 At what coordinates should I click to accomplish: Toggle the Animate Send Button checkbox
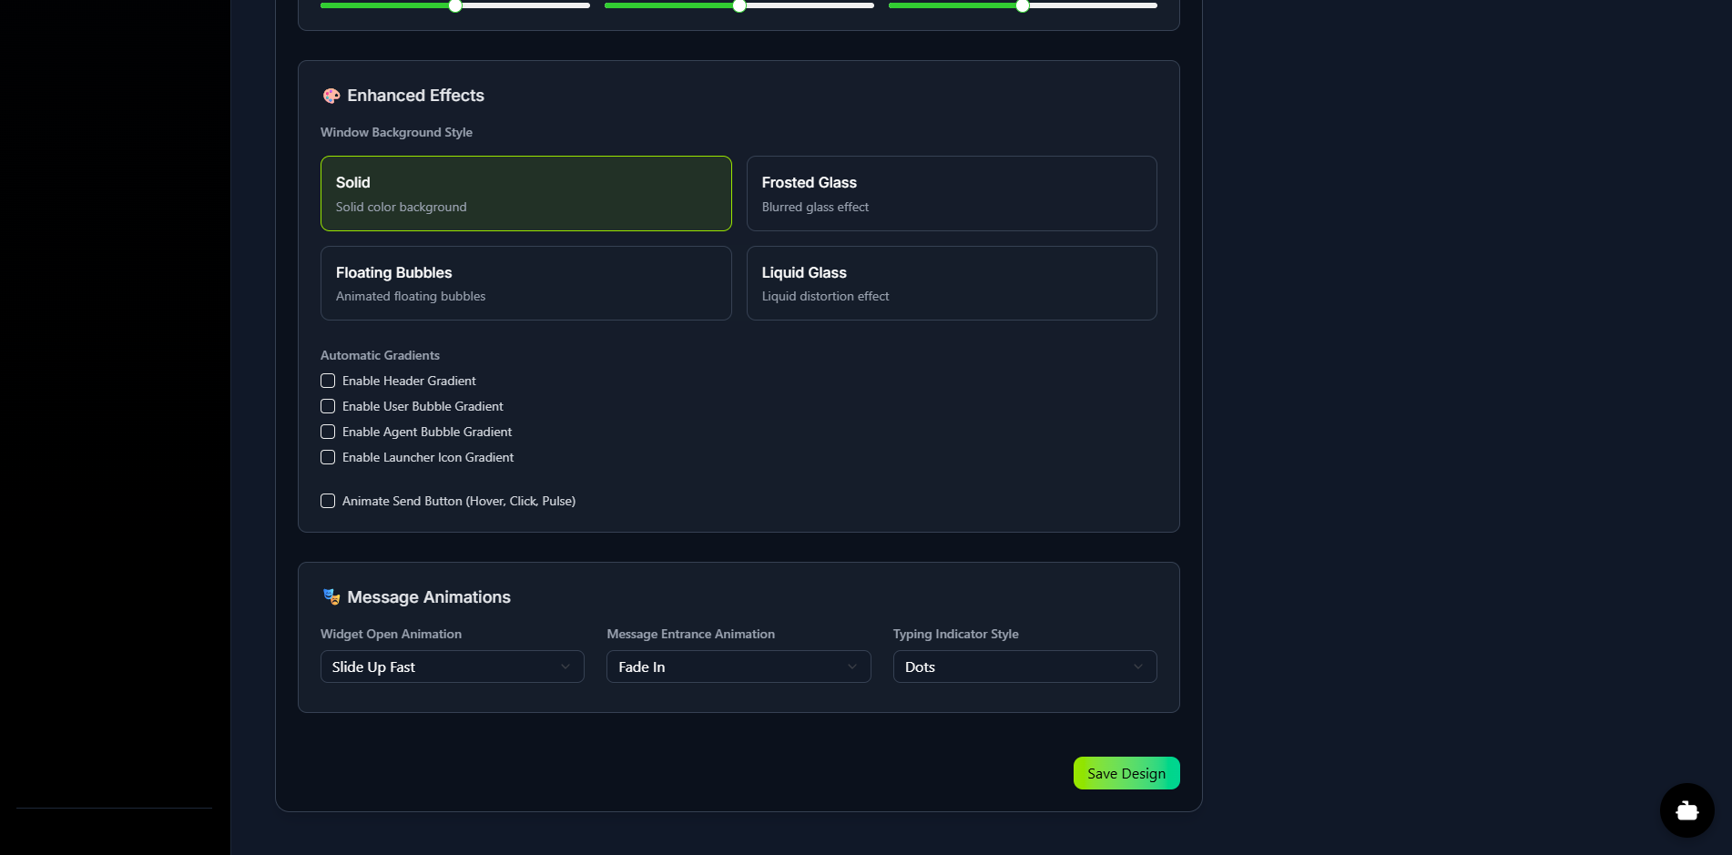(x=328, y=501)
